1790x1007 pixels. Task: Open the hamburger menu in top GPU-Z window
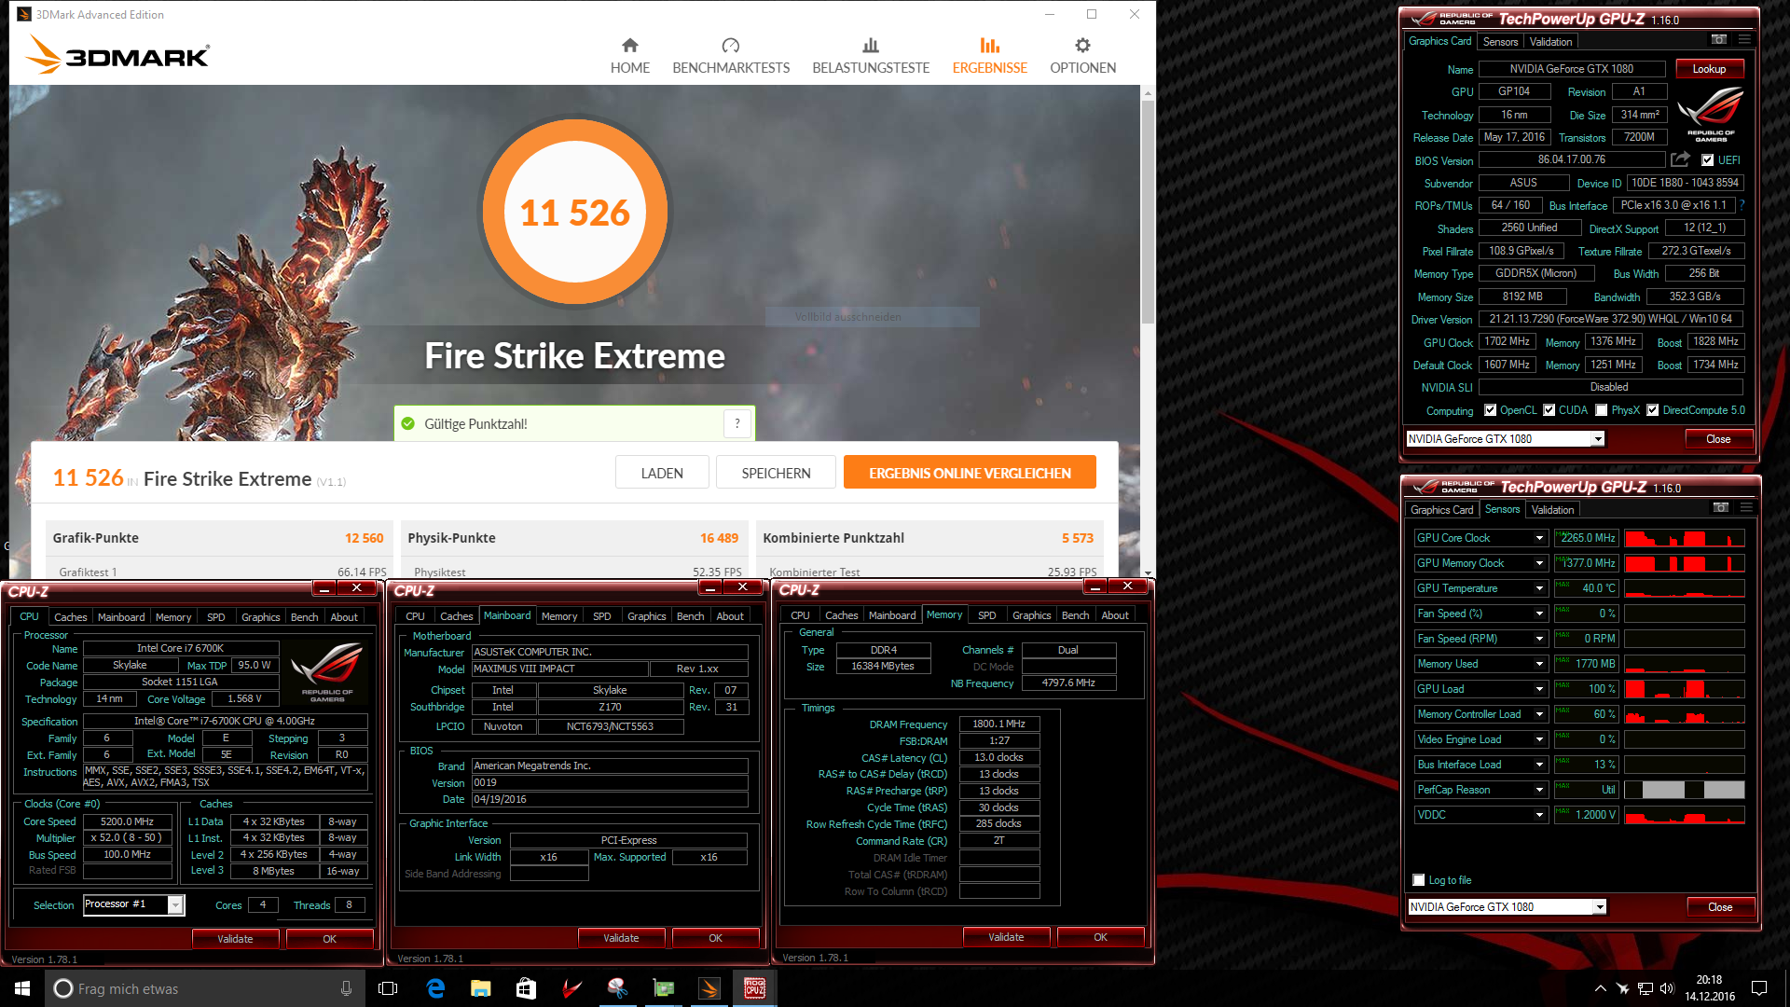[x=1744, y=39]
